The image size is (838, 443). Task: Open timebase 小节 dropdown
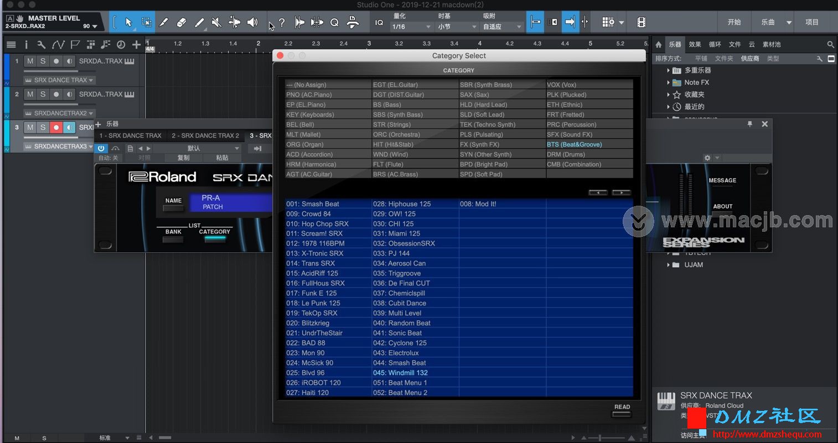[457, 27]
